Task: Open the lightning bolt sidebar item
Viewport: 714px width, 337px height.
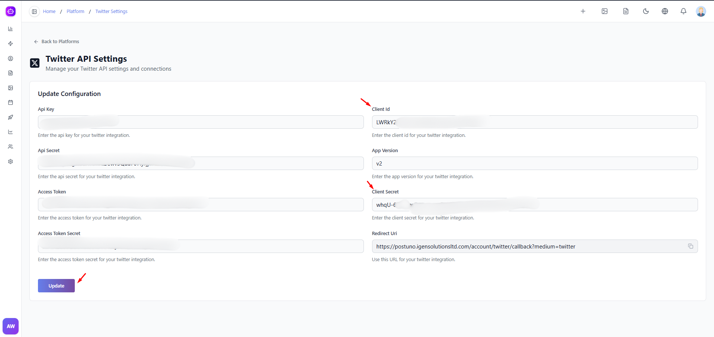Action: 10,44
